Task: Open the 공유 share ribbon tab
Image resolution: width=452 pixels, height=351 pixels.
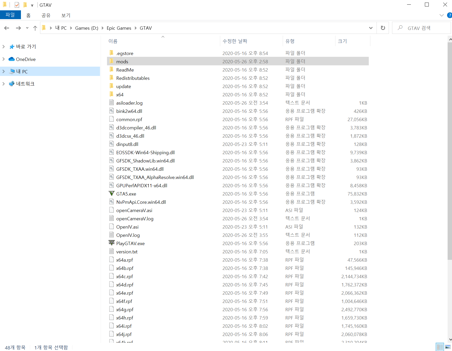Action: 46,15
